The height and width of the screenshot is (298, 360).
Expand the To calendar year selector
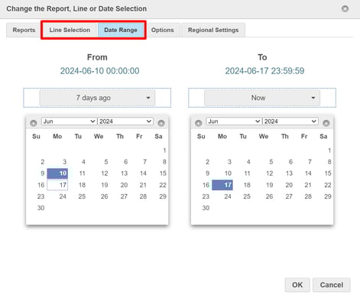coord(290,121)
